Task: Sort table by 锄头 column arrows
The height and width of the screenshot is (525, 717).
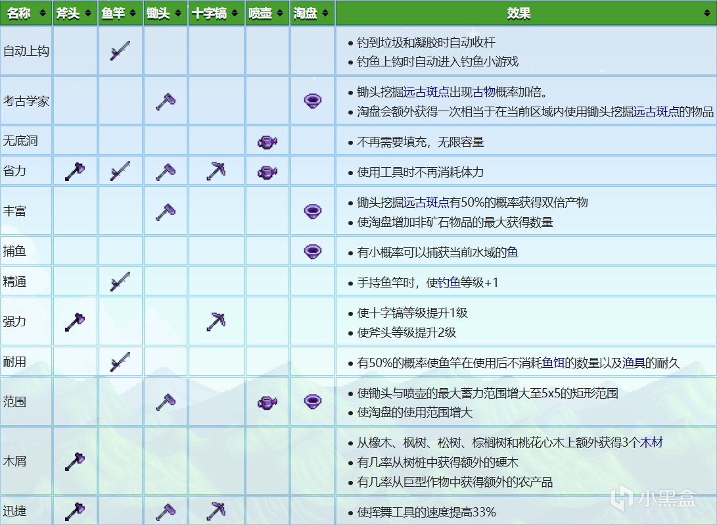Action: point(178,13)
